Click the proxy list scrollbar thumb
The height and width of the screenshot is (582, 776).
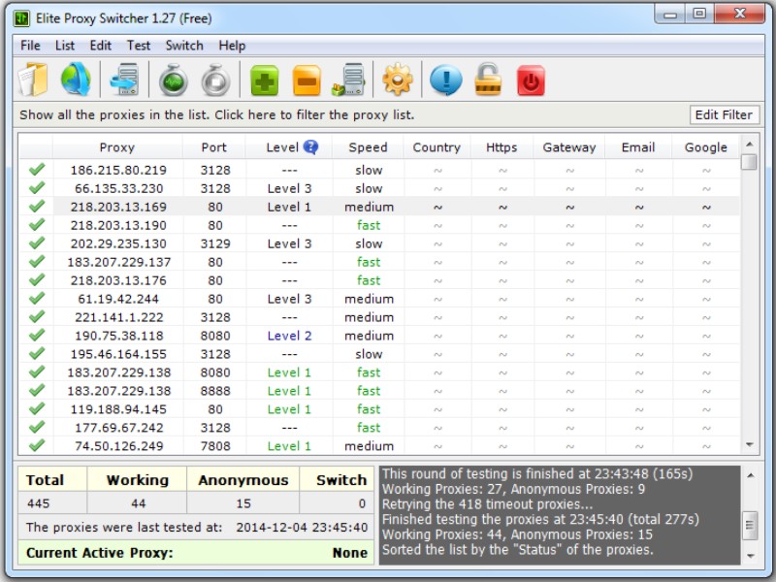click(749, 162)
